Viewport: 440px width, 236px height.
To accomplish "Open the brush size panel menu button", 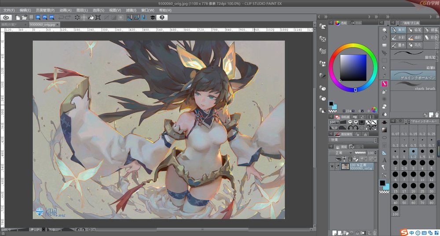I will point(393,121).
